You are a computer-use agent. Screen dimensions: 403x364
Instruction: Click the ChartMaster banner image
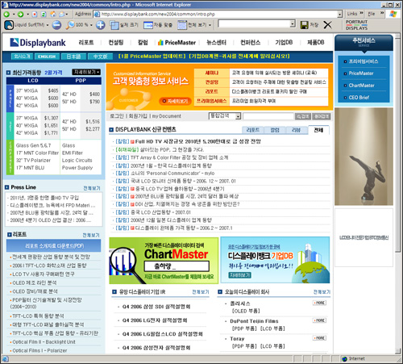pyautogui.click(x=164, y=261)
